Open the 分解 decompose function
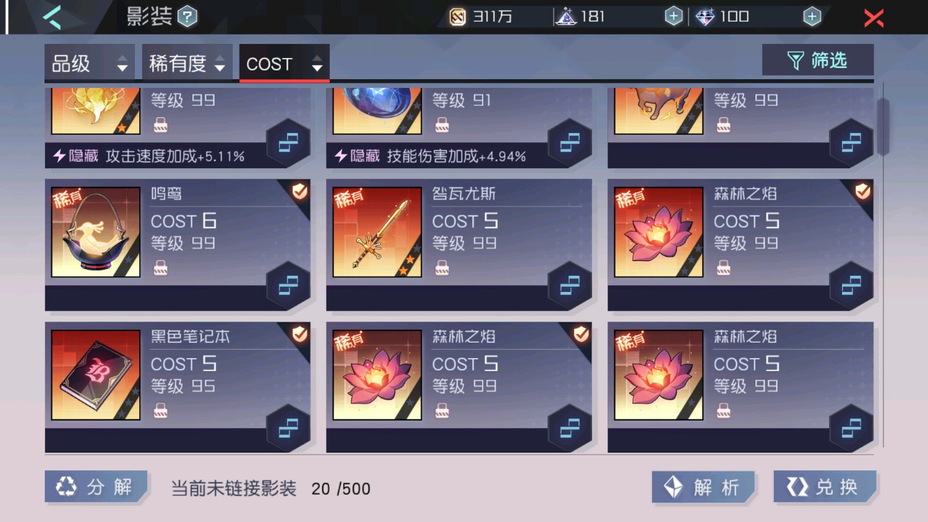Image resolution: width=928 pixels, height=522 pixels. pyautogui.click(x=96, y=487)
